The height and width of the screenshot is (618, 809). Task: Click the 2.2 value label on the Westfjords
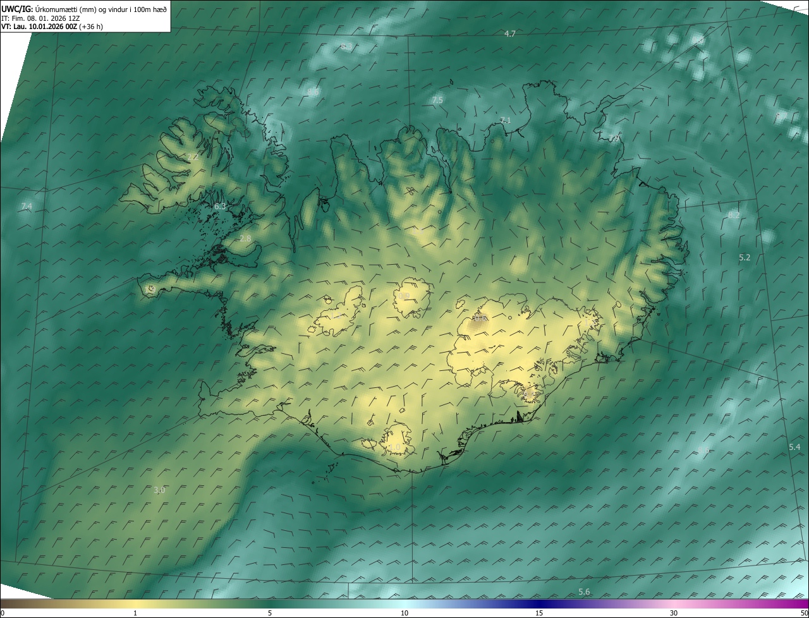[193, 157]
